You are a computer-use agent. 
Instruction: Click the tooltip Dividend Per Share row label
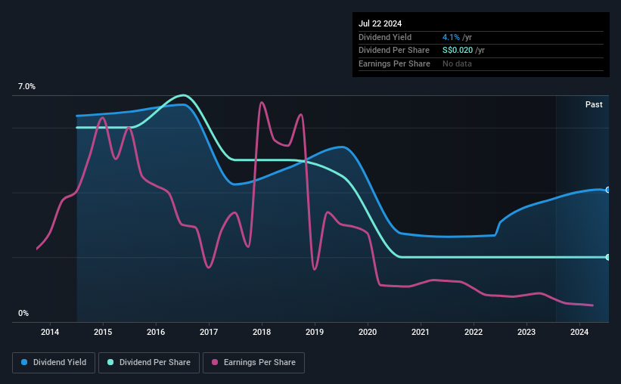[393, 51]
